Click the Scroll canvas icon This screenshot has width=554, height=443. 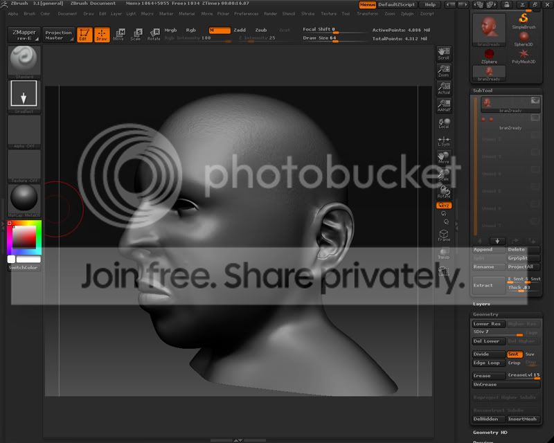tap(444, 54)
